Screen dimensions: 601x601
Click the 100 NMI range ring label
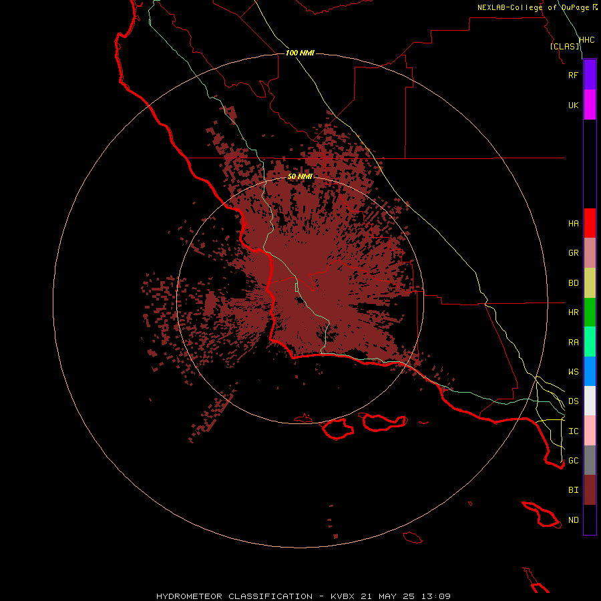pos(300,53)
